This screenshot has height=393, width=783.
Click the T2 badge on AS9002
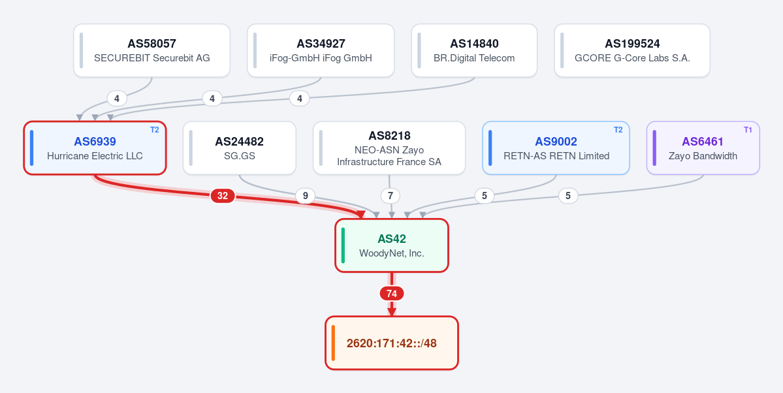[618, 130]
